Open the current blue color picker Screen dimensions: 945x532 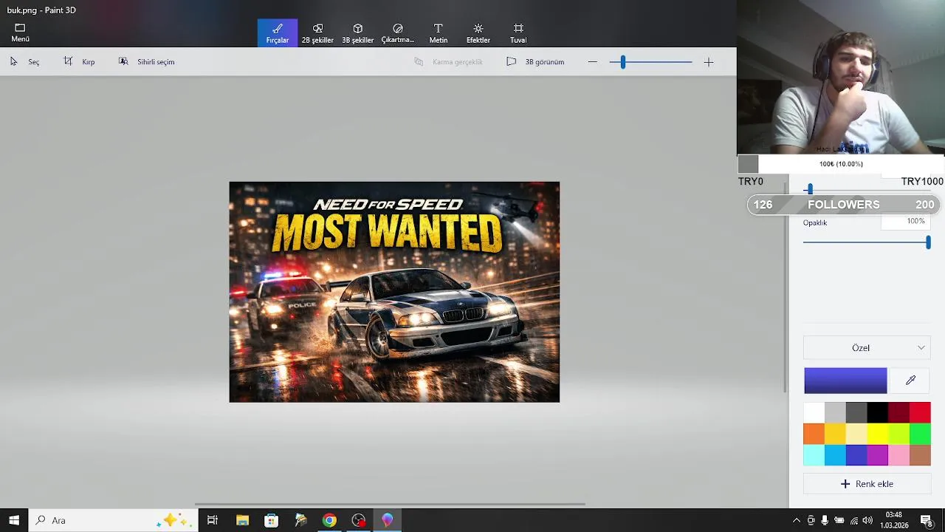coord(845,381)
